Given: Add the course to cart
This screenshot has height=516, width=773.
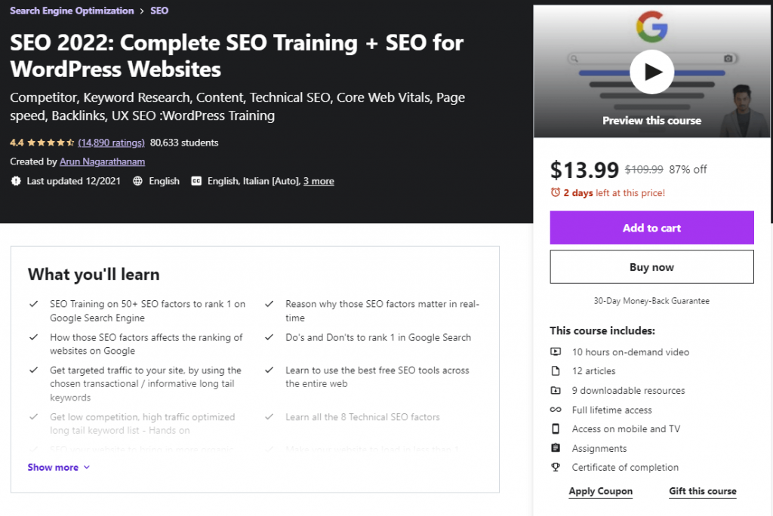Looking at the screenshot, I should coord(651,227).
